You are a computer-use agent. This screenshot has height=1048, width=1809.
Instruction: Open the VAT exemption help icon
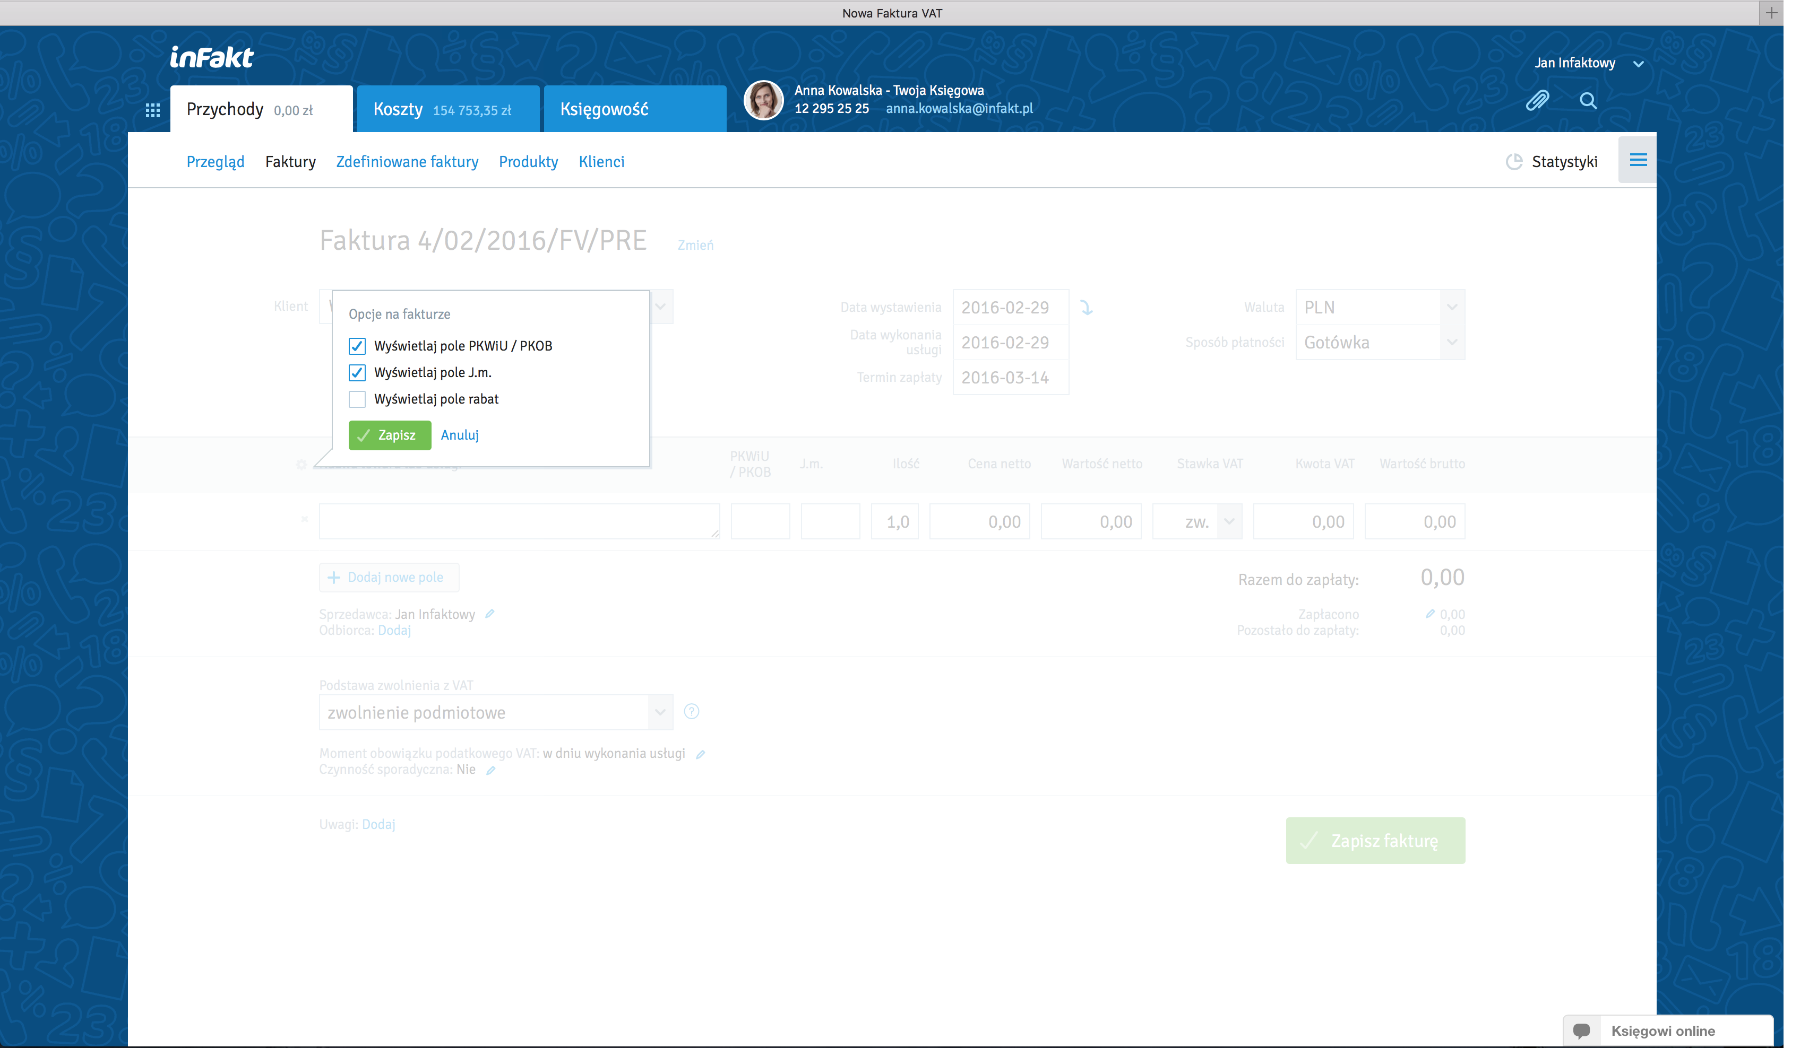(691, 712)
